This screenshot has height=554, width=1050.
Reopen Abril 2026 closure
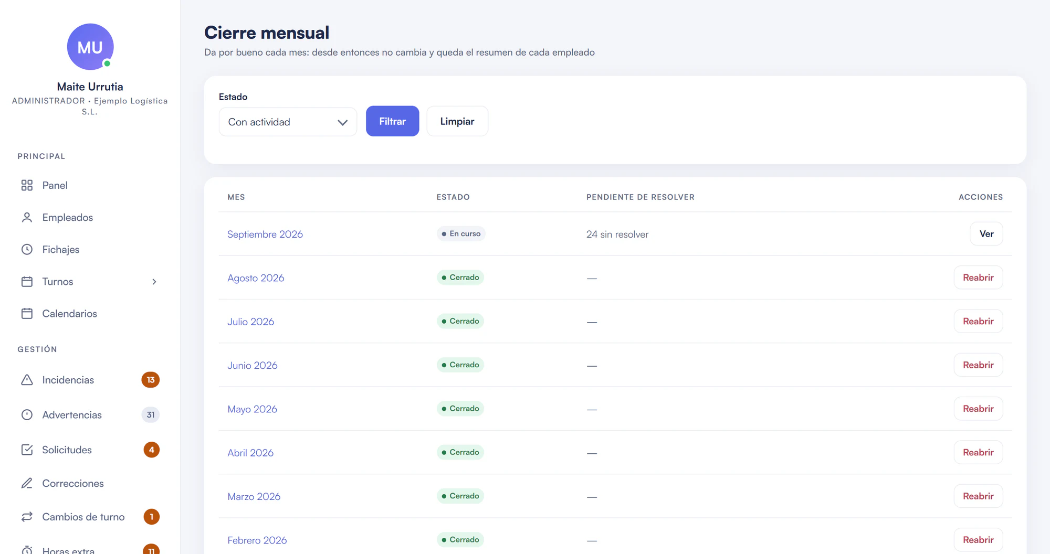978,452
